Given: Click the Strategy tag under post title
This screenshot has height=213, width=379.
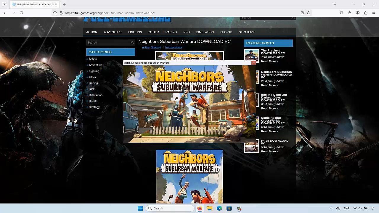Looking at the screenshot, I should (x=156, y=47).
